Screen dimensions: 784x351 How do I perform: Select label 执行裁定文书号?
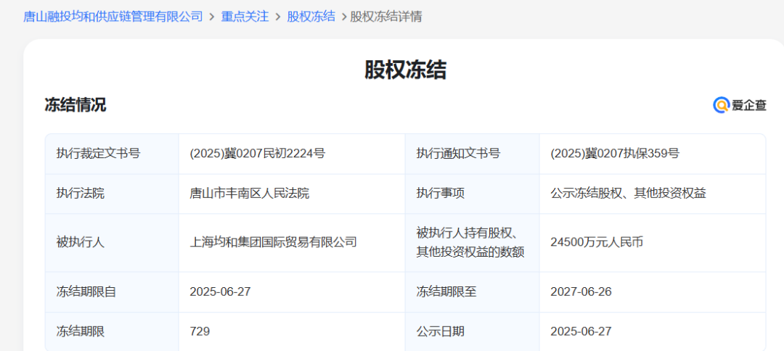click(x=99, y=154)
